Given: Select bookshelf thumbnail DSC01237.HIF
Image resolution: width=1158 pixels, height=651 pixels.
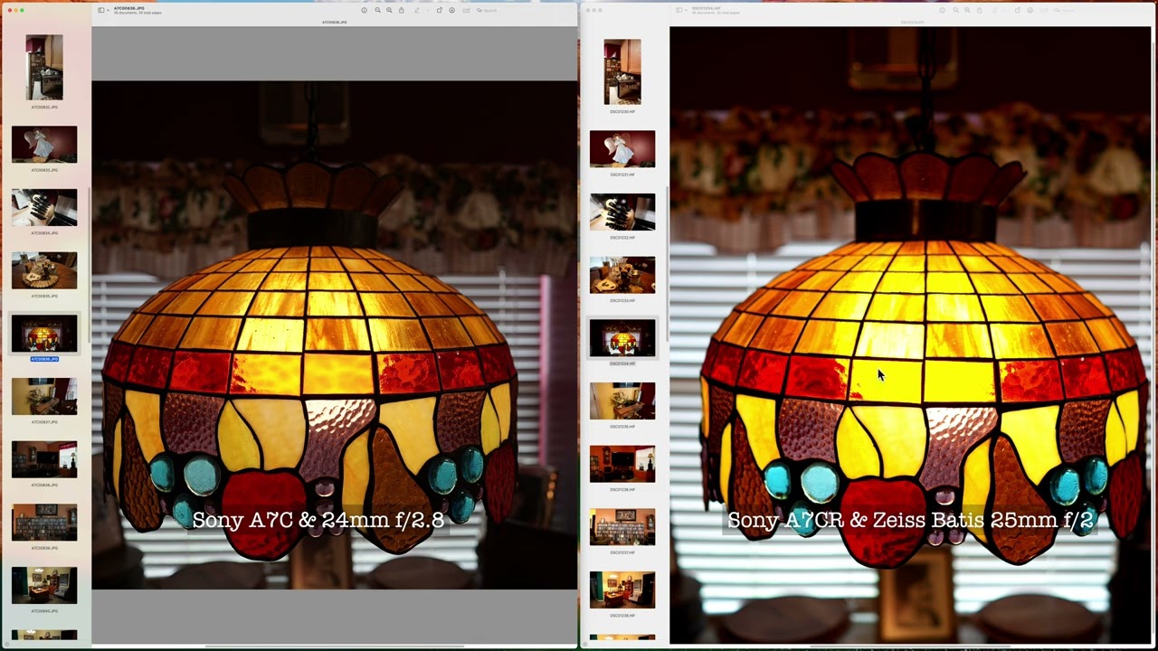Looking at the screenshot, I should 622,527.
